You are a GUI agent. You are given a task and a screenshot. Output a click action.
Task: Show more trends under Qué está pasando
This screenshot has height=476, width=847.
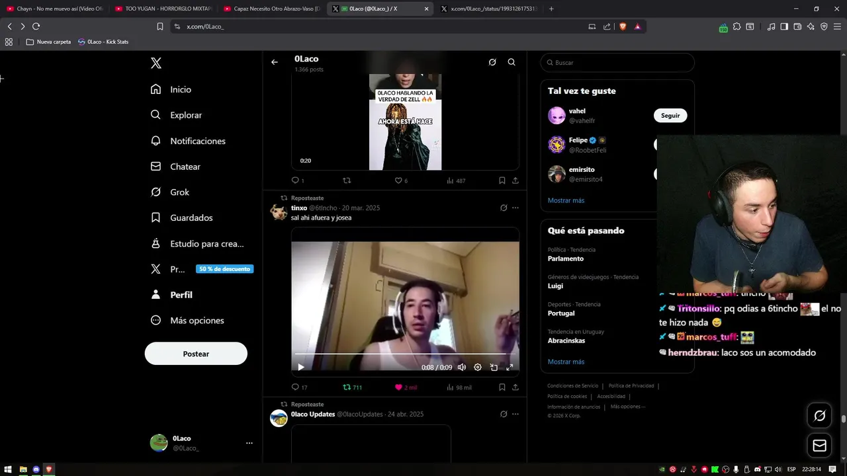pos(566,362)
